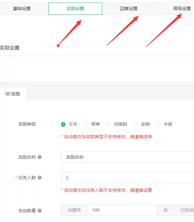The image size is (194, 222).
Task: Click the help icon next to 奖励名称
Action: pyautogui.click(x=40, y=157)
